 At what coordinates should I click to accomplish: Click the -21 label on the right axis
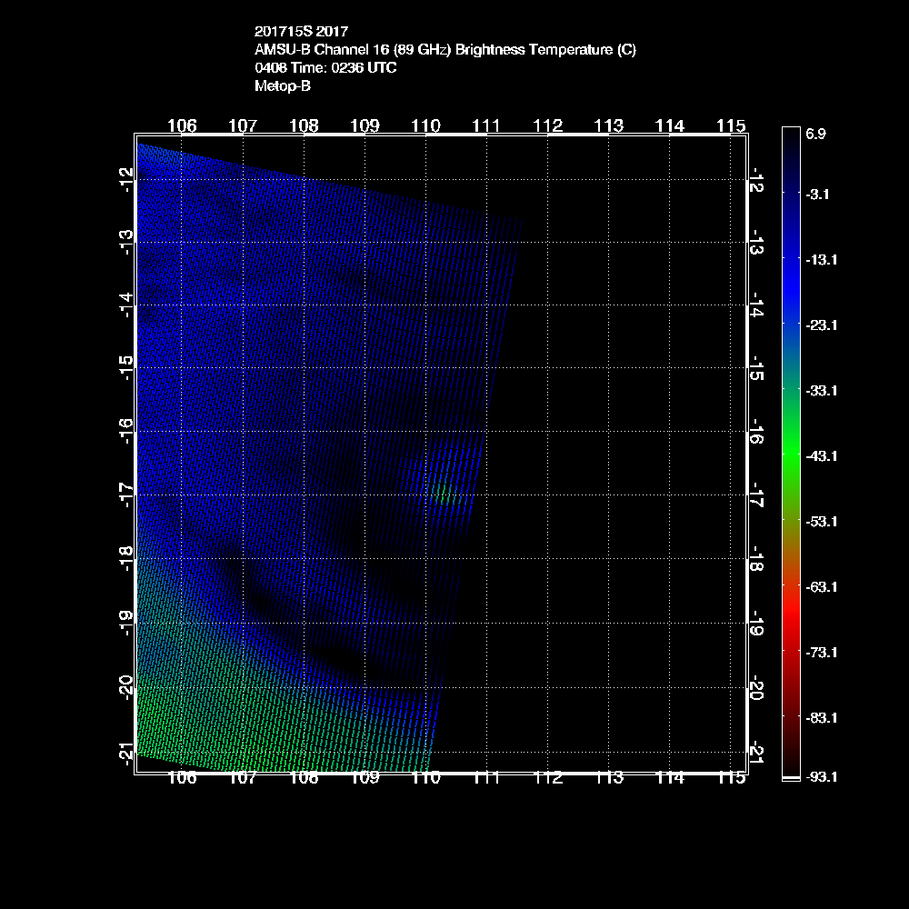point(755,753)
